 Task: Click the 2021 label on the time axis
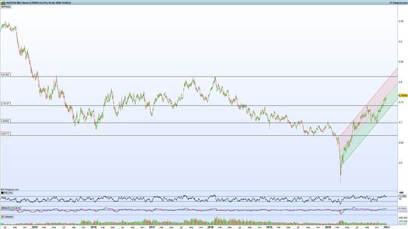(x=386, y=227)
